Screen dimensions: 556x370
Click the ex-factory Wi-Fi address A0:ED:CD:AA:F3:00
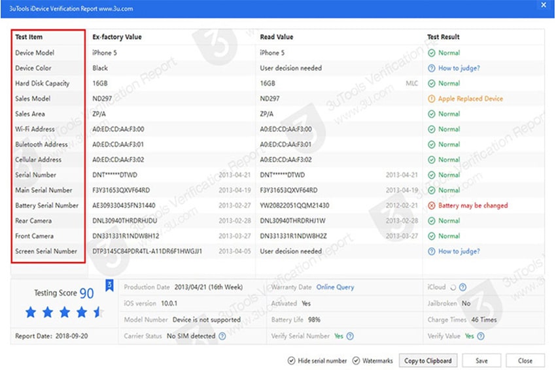[x=118, y=129]
